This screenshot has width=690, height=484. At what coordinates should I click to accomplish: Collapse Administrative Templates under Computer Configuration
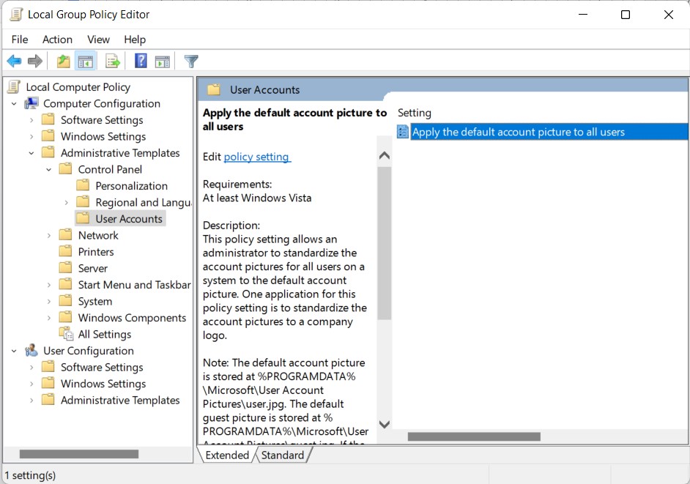31,153
